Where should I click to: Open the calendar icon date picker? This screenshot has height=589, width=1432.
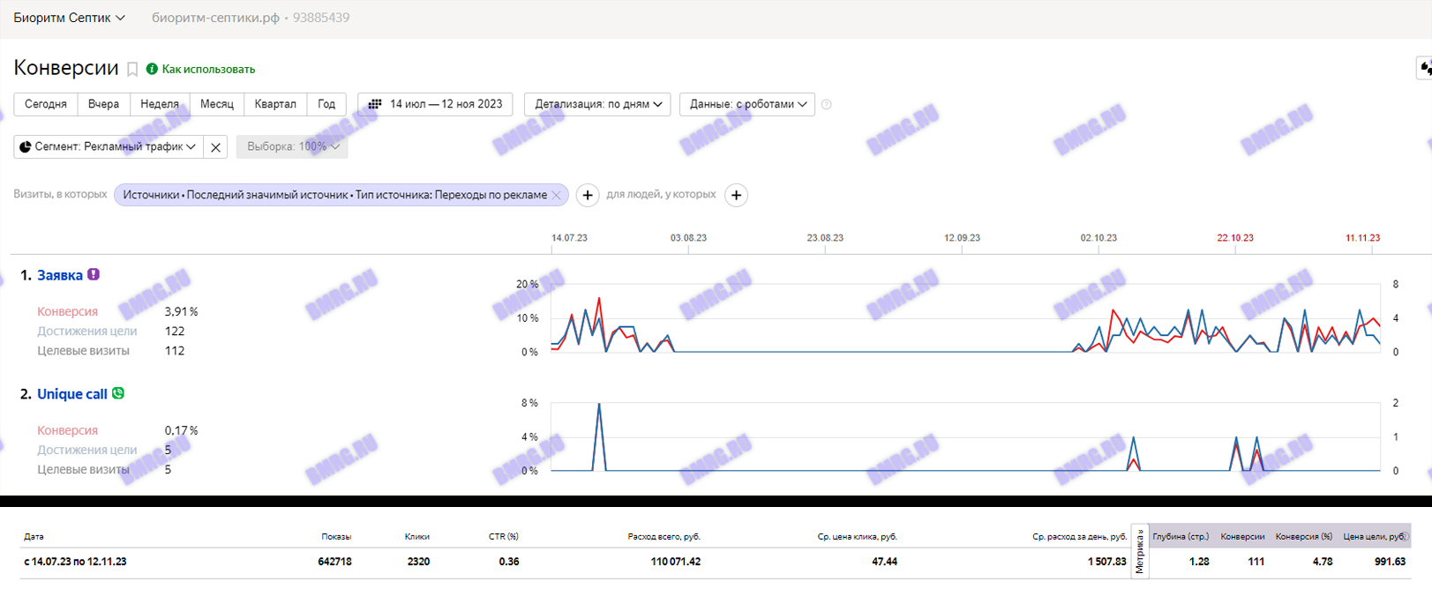pos(375,104)
